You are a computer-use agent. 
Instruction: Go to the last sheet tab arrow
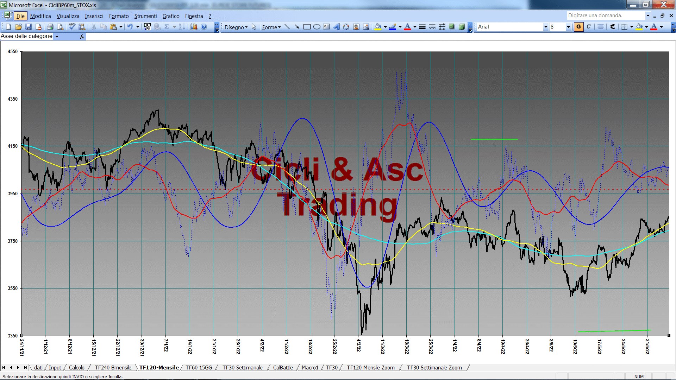(25, 368)
